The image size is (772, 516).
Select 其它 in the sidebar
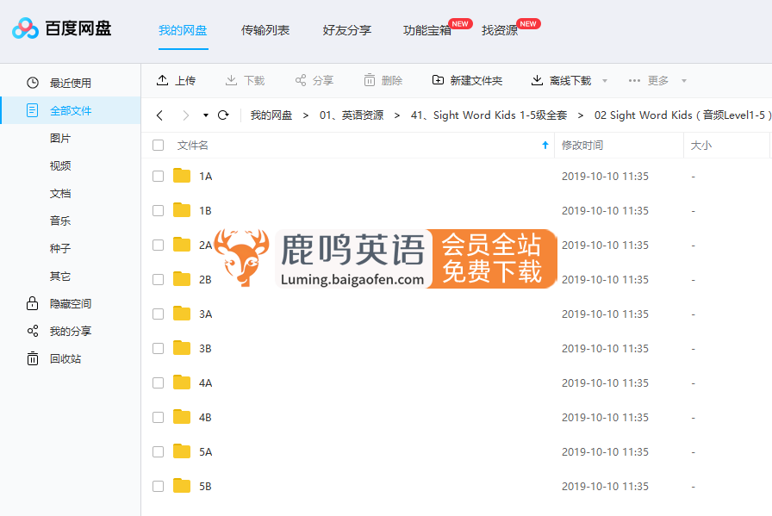click(x=60, y=277)
